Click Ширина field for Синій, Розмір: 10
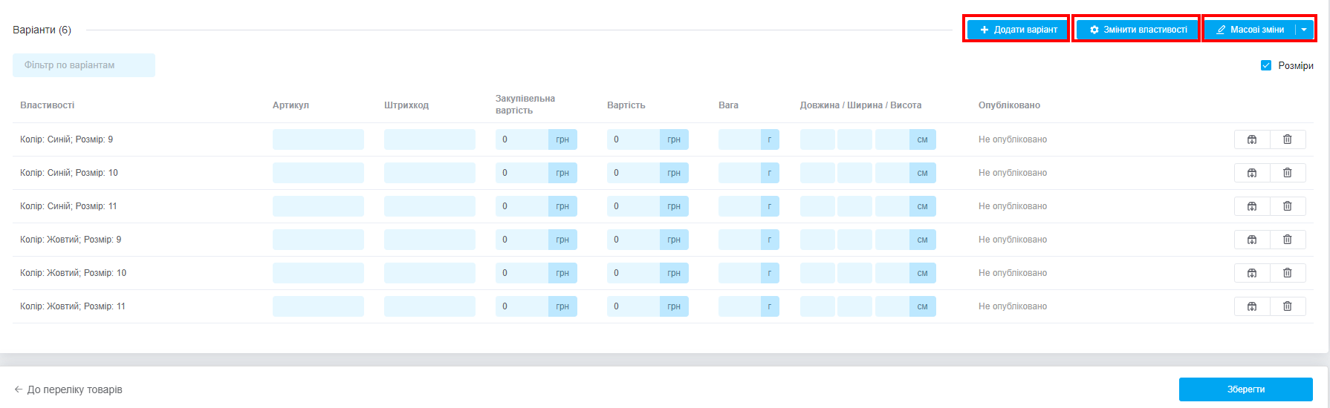The height and width of the screenshot is (408, 1330). click(x=854, y=173)
